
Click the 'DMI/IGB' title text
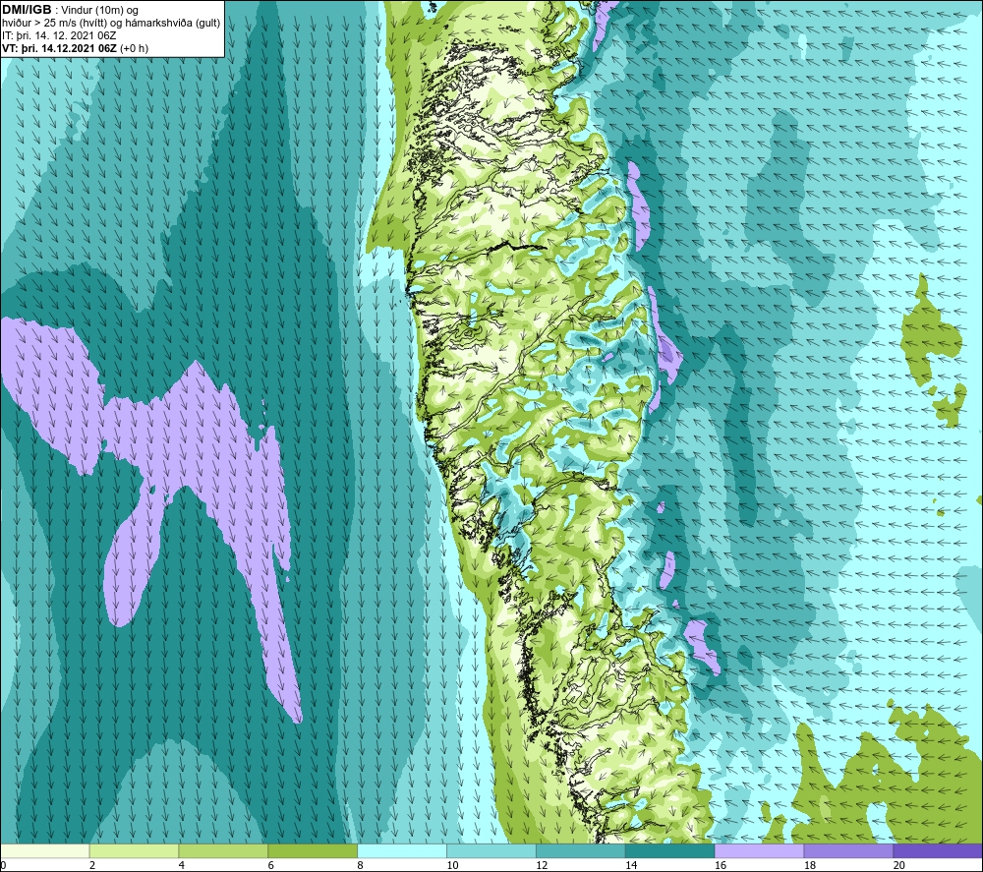pos(27,10)
